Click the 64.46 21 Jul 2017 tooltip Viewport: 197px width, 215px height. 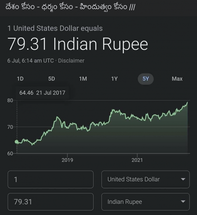(x=42, y=93)
